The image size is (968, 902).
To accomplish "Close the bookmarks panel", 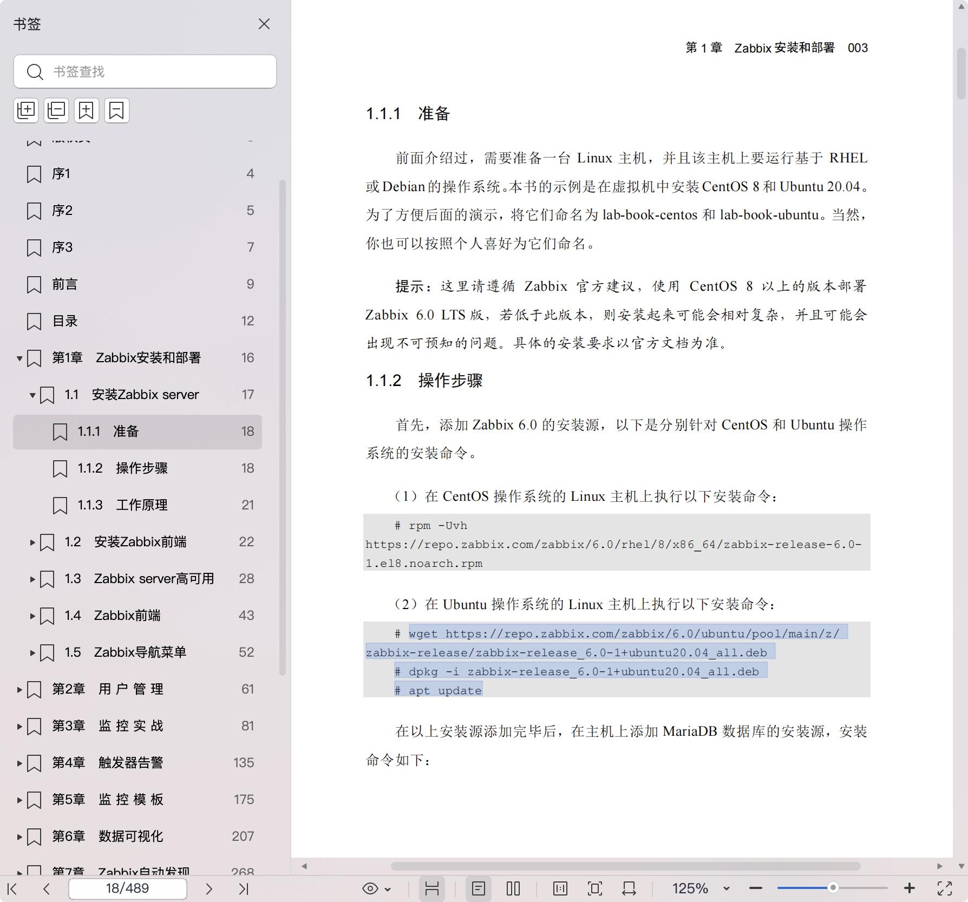I will 264,24.
